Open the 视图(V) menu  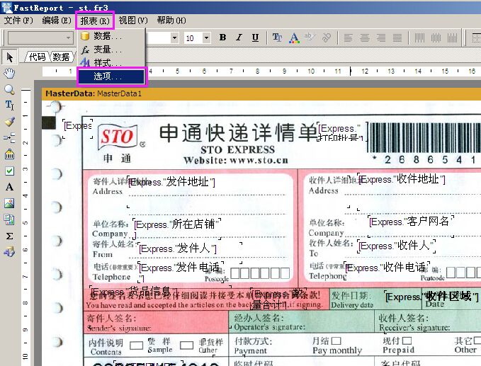(x=132, y=21)
